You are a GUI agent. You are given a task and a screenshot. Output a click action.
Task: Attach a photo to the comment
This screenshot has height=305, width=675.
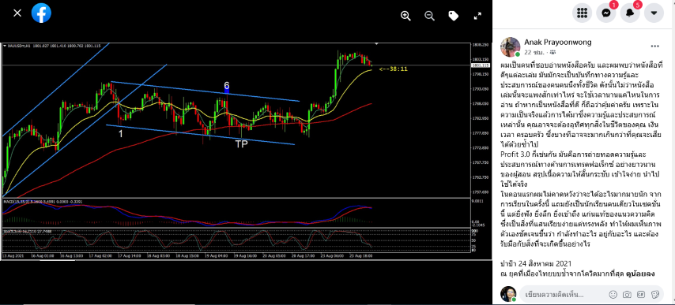click(x=628, y=295)
